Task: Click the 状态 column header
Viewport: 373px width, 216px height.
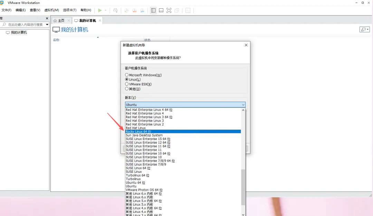Action: tap(147, 40)
